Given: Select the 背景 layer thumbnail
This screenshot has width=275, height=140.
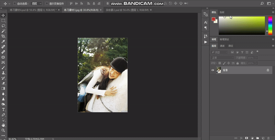Looking at the screenshot, I should click(x=219, y=70).
